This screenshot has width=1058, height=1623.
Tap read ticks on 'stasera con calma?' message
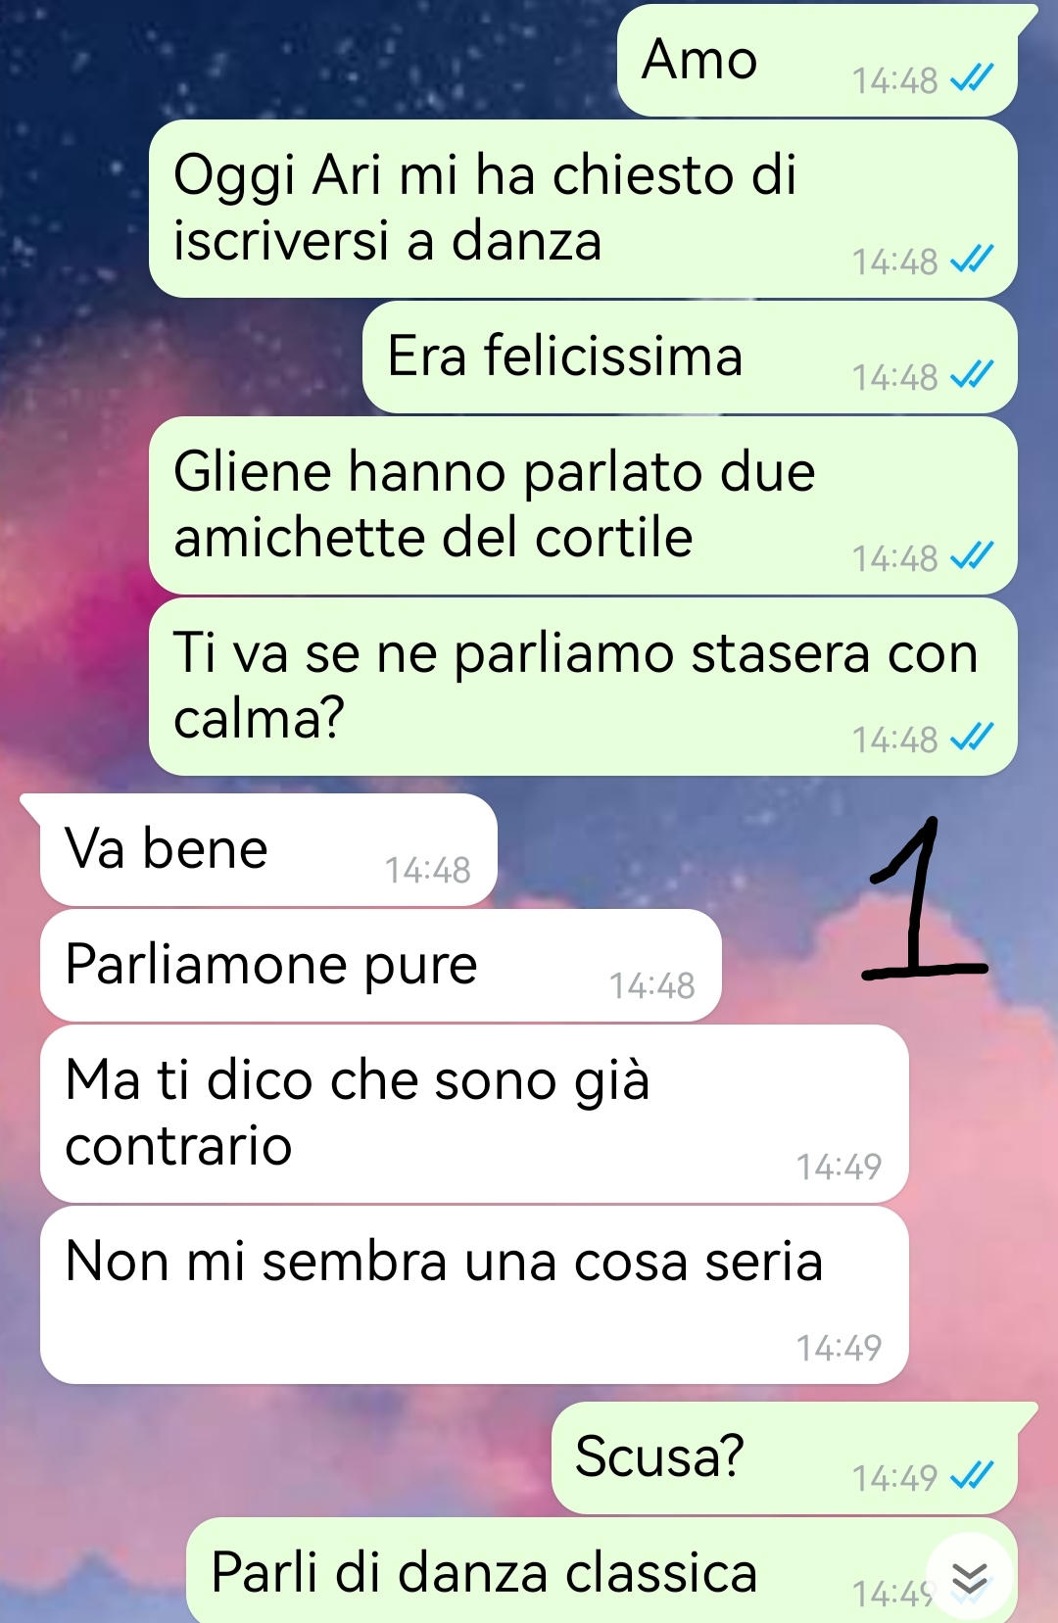[972, 738]
